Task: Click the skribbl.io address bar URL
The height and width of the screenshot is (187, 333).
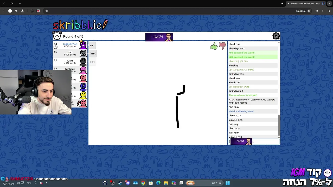Action: click(x=300, y=11)
